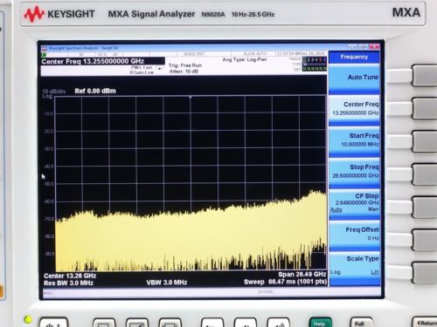
Task: Select the Start Freq softkey
Action: click(354, 140)
